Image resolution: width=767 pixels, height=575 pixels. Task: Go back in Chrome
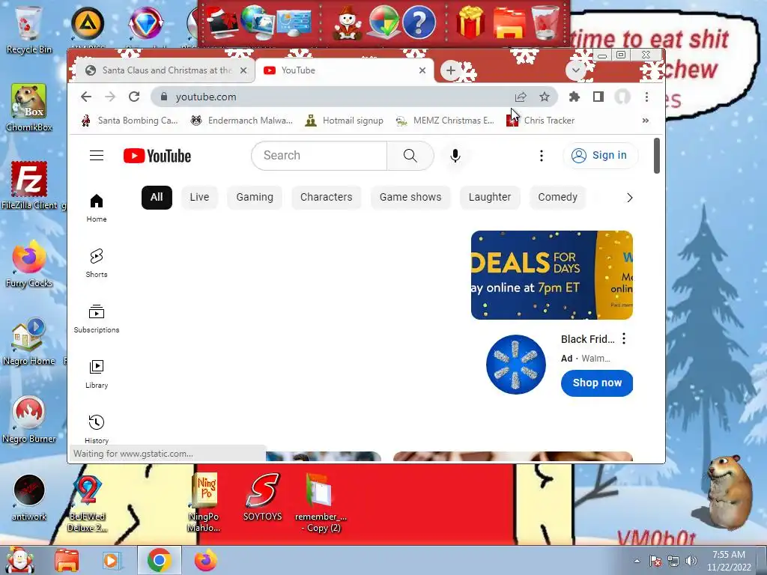pyautogui.click(x=86, y=97)
